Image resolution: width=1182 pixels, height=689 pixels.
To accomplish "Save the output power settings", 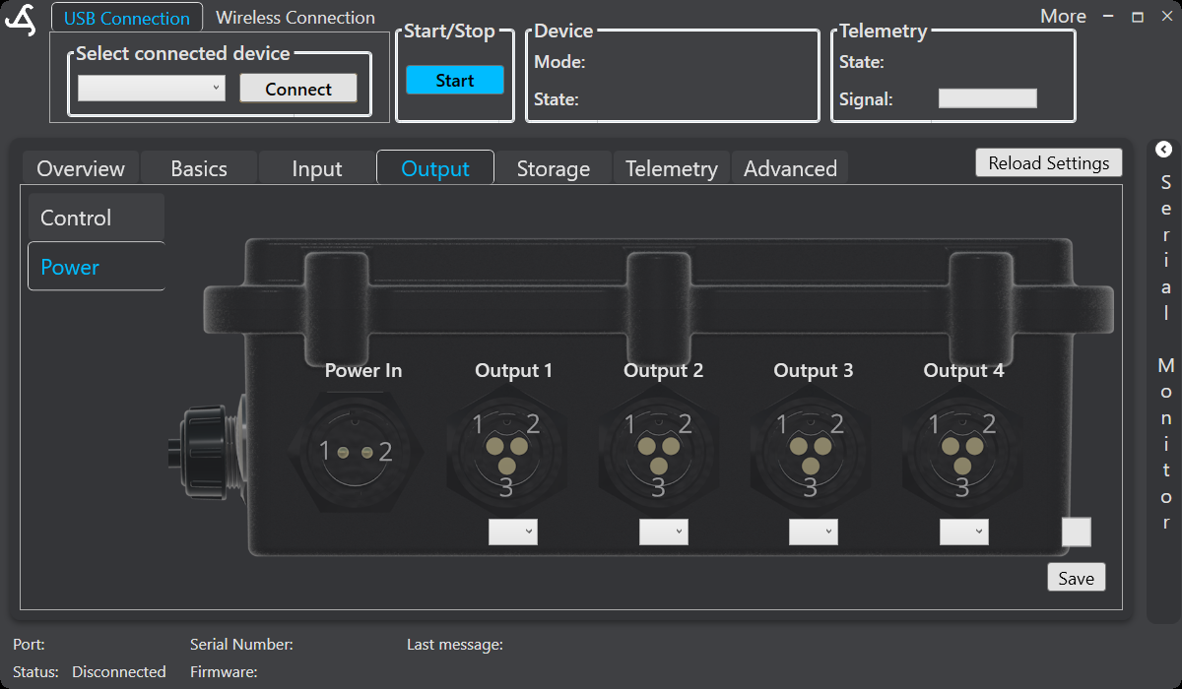I will (x=1077, y=578).
